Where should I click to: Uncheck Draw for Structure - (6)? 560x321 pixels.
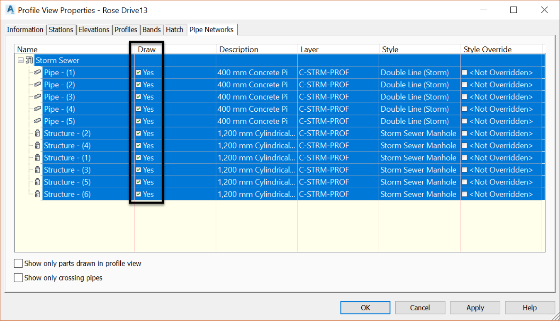click(139, 194)
